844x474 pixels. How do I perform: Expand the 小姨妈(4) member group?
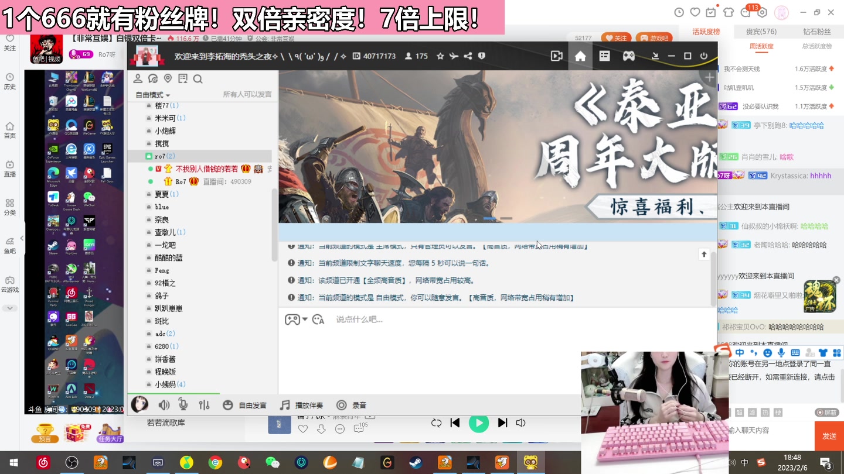tap(166, 384)
